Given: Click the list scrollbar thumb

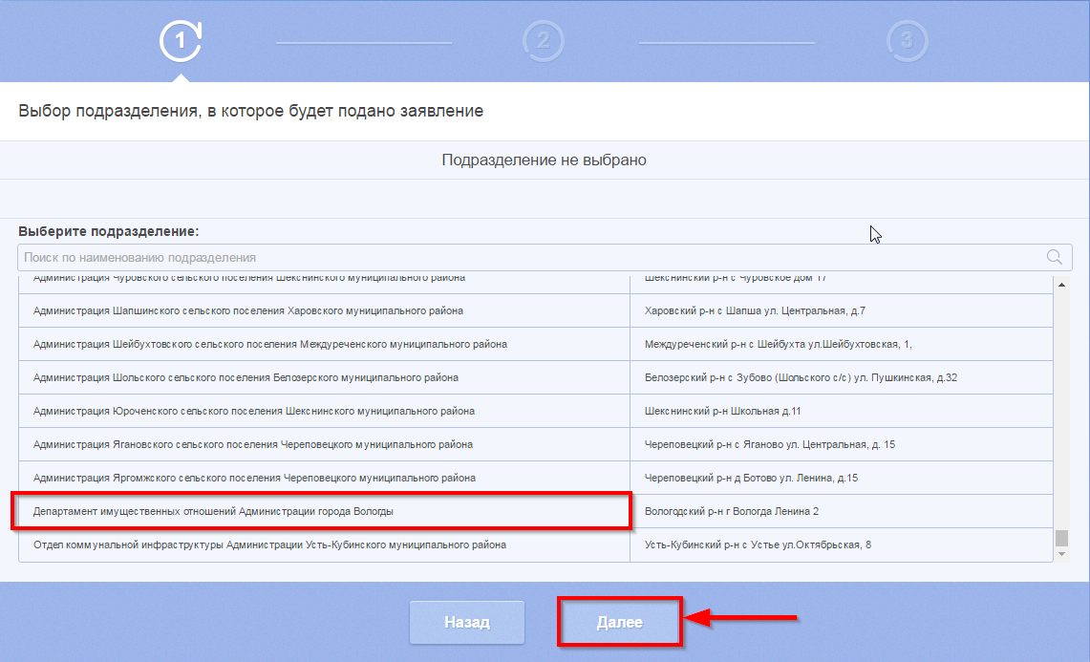Looking at the screenshot, I should click(1061, 538).
